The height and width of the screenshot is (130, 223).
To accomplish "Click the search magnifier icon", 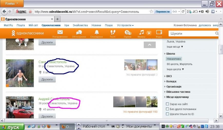I will pos(217,33).
